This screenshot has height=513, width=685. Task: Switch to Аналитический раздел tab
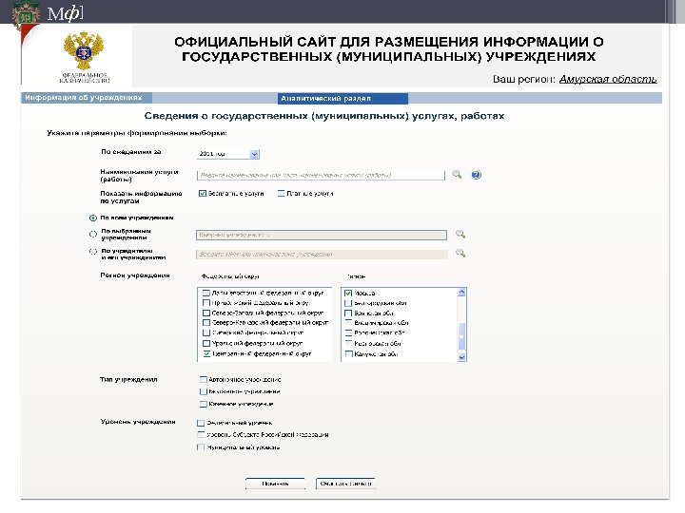pyautogui.click(x=342, y=99)
